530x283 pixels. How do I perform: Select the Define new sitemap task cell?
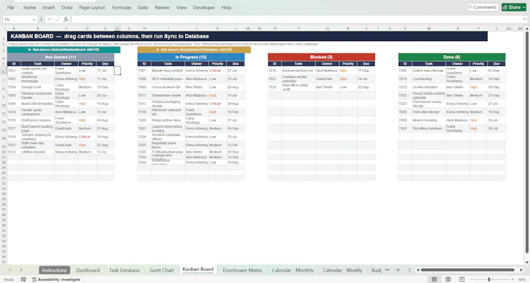point(429,71)
